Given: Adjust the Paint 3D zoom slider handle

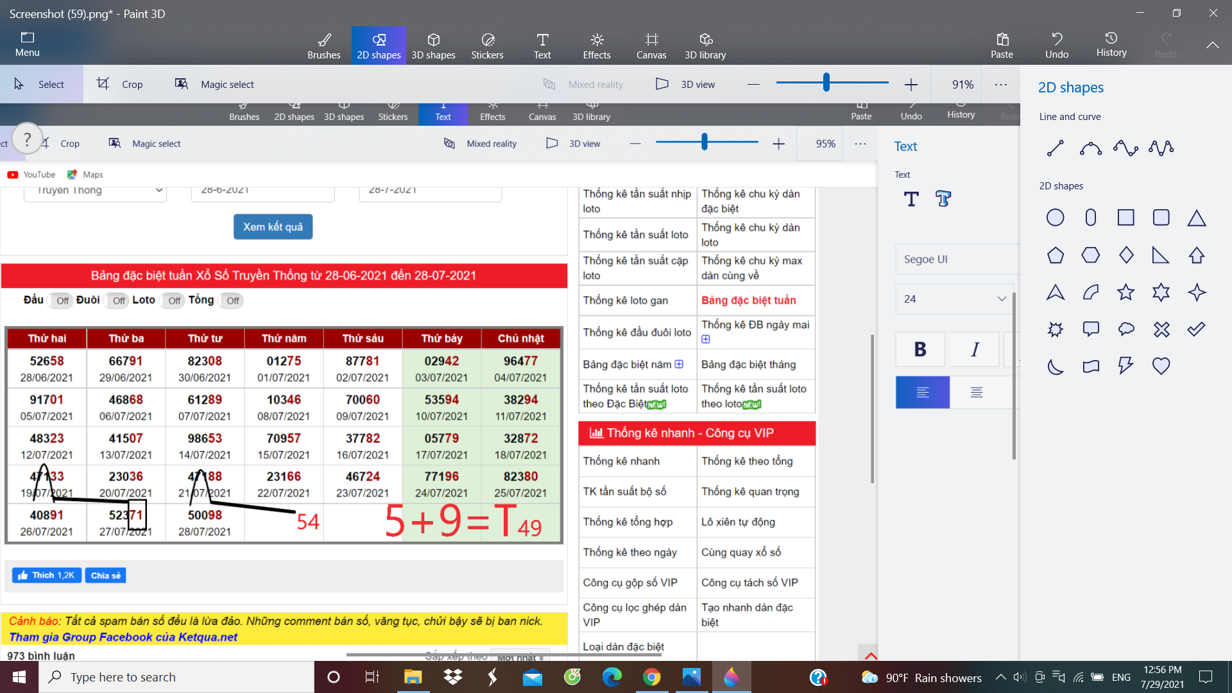Looking at the screenshot, I should point(826,82).
